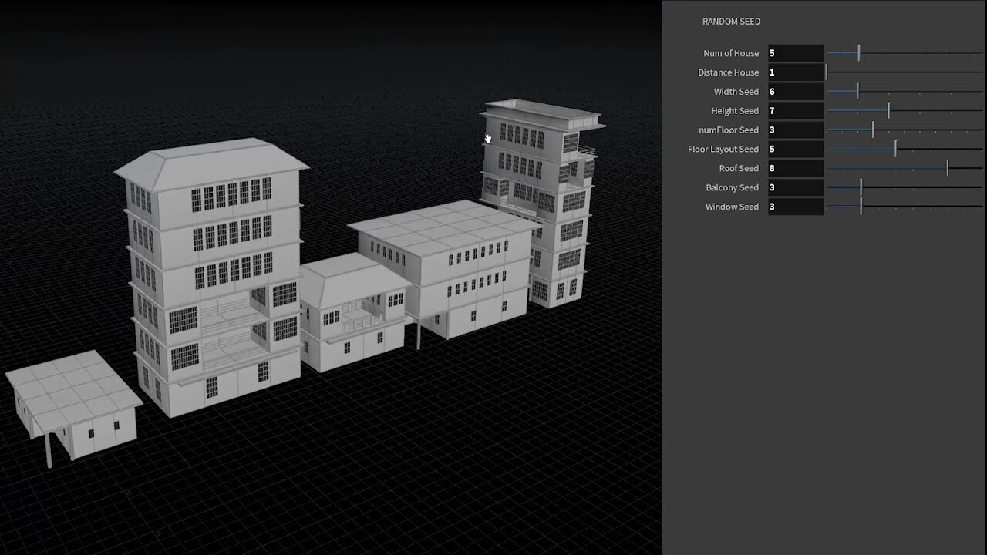Click the Num of House value field
Viewport: 987px width, 555px height.
pyautogui.click(x=794, y=52)
